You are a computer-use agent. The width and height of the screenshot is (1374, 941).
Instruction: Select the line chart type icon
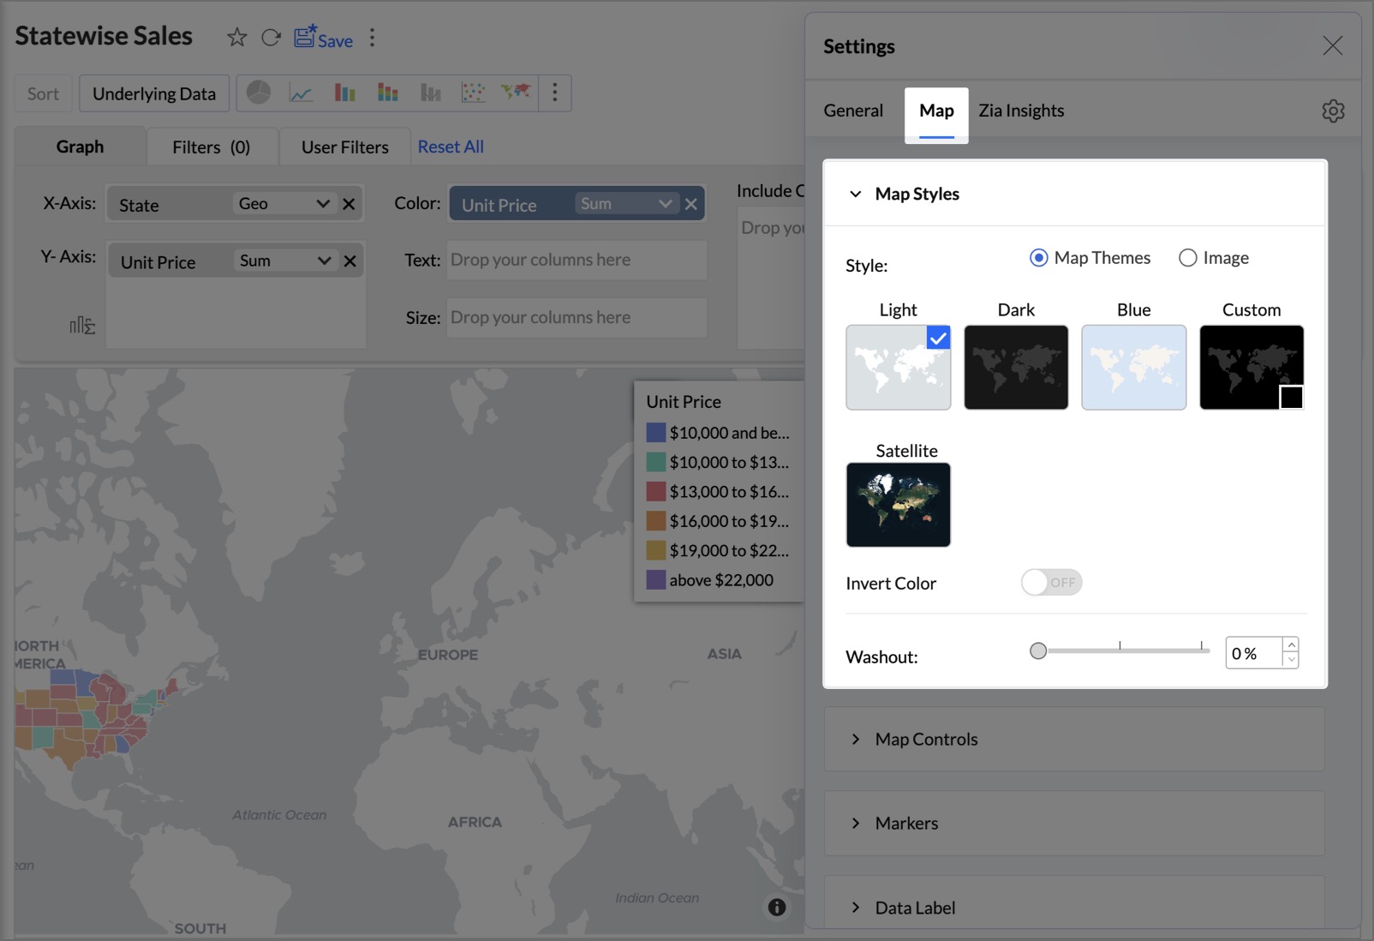click(x=301, y=93)
